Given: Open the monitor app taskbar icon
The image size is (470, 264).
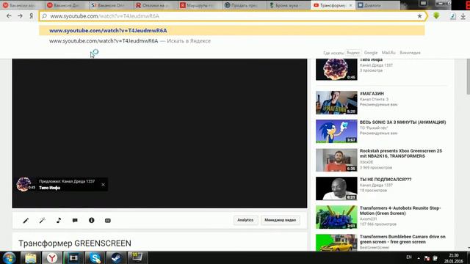Looking at the screenshot, I should click(x=137, y=257).
